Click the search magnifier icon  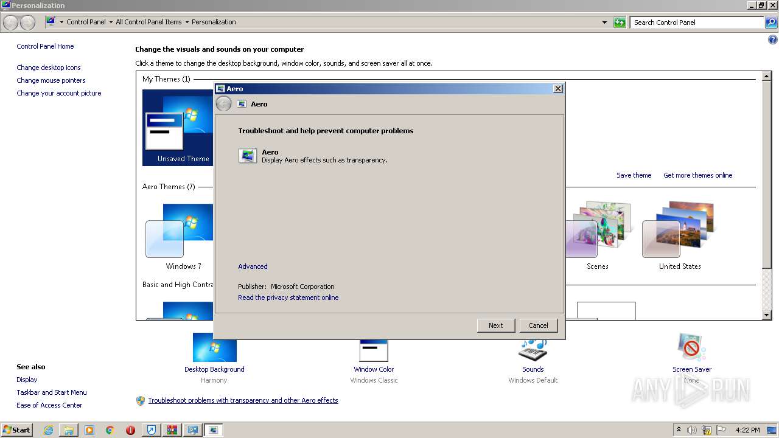point(771,23)
